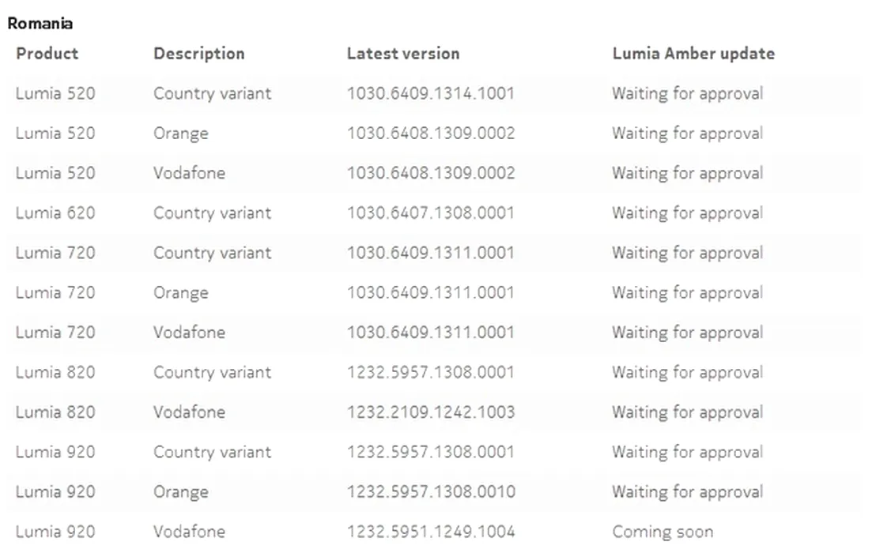
Task: Select Vodafone in the Lumia 720 row
Action: [x=190, y=333]
